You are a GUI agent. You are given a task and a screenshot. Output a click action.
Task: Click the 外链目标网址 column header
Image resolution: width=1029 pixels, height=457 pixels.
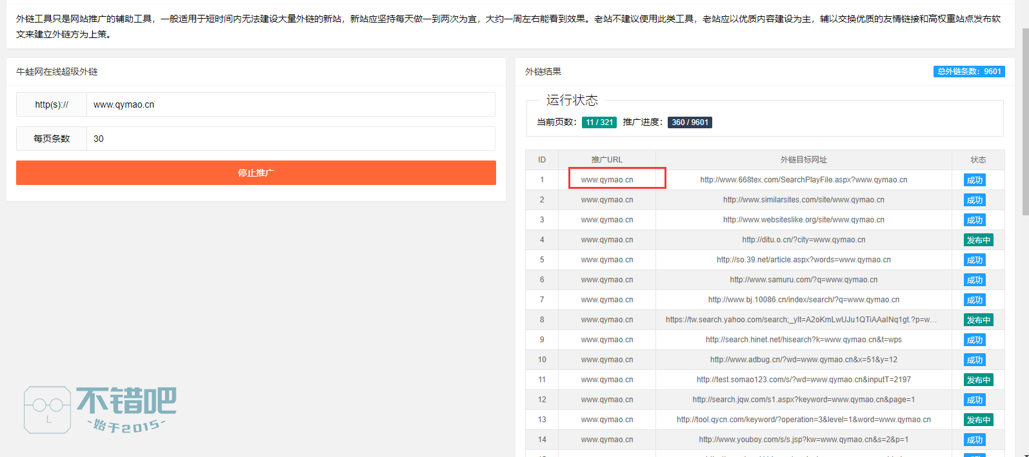click(x=803, y=160)
